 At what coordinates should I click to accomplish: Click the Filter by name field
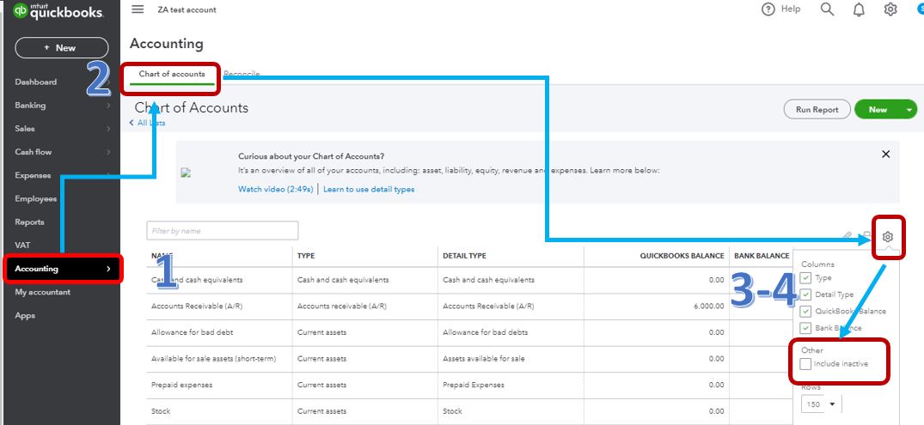coord(223,231)
